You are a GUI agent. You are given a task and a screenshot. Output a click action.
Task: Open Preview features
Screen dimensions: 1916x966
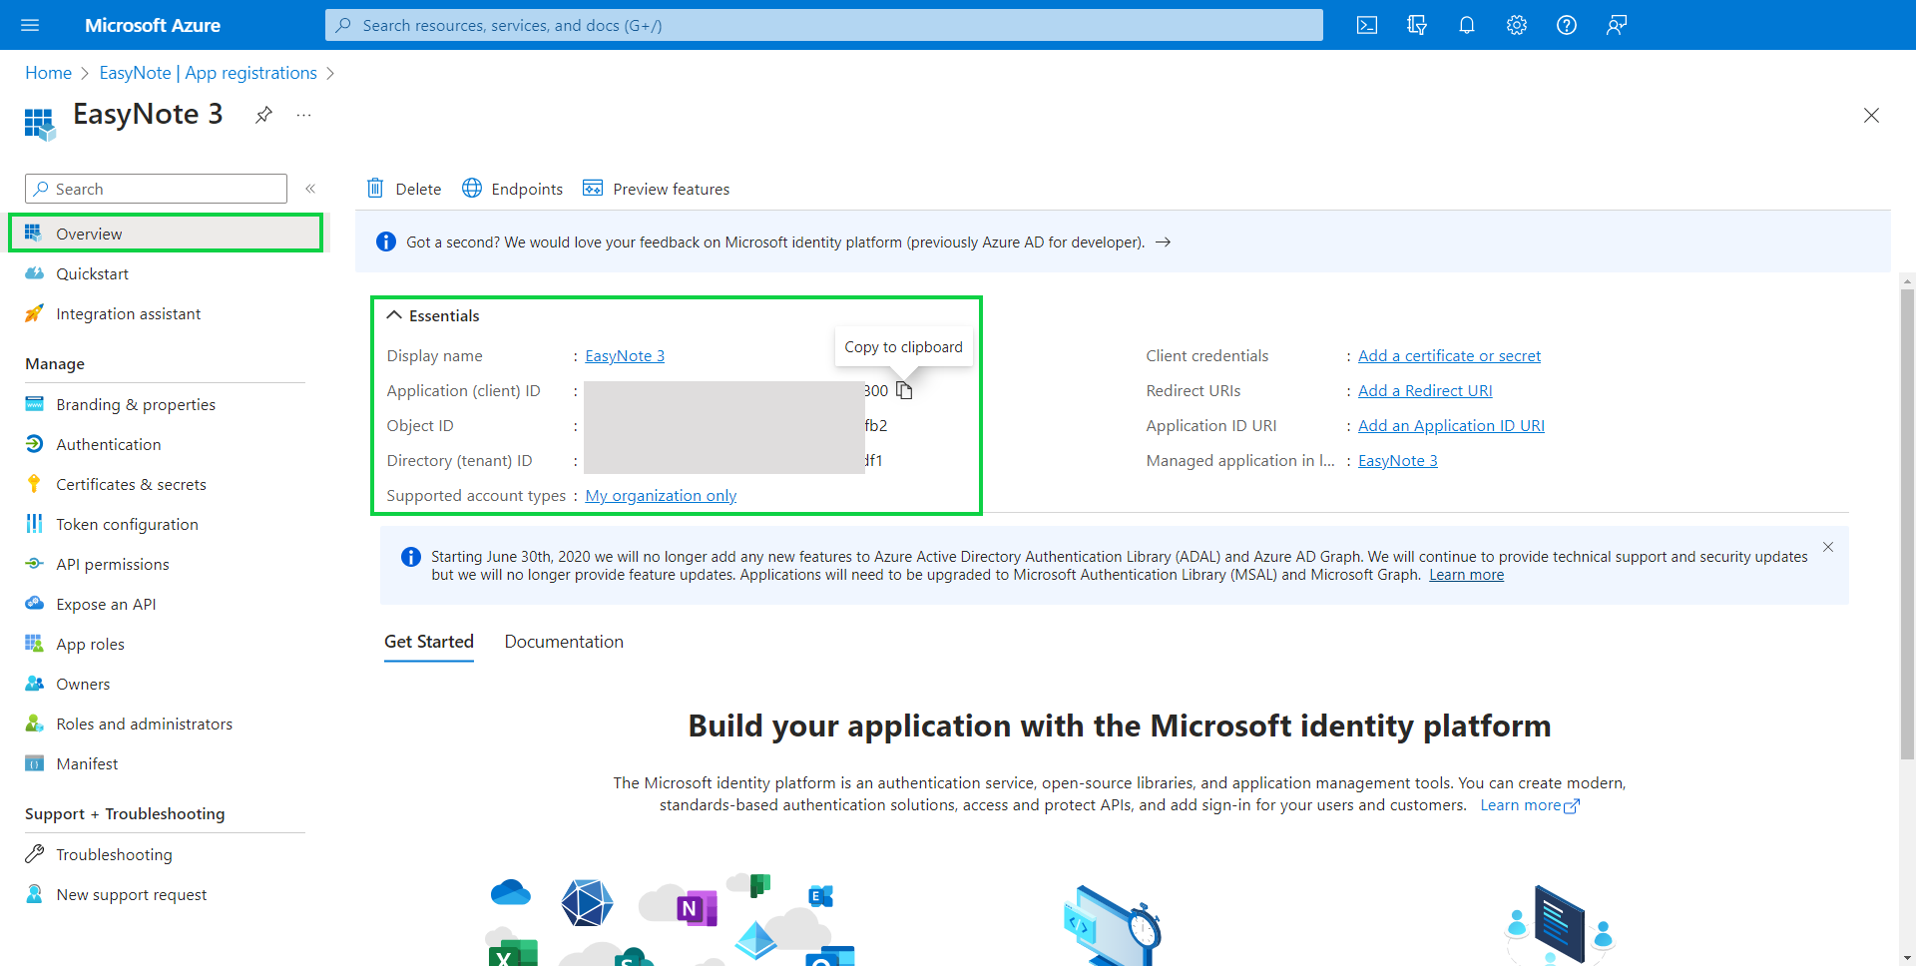click(x=656, y=189)
